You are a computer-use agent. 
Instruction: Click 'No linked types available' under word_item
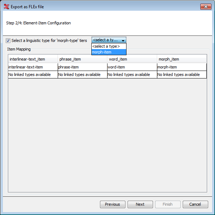(x=132, y=75)
